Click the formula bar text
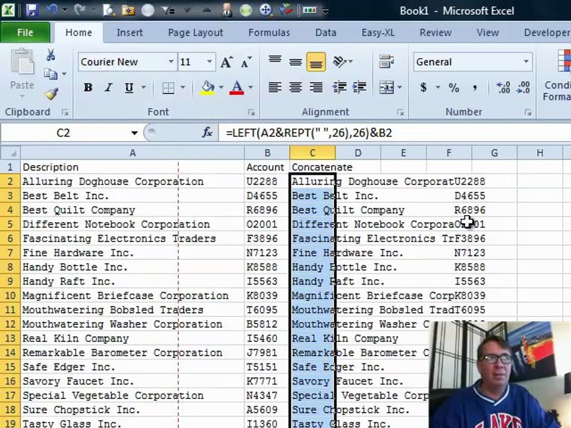Viewport: 571px width, 428px height. click(x=309, y=133)
